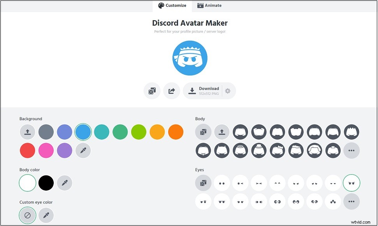The width and height of the screenshot is (378, 226).
Task: Disable custom eye color with the crossed circle
Action: point(27,215)
